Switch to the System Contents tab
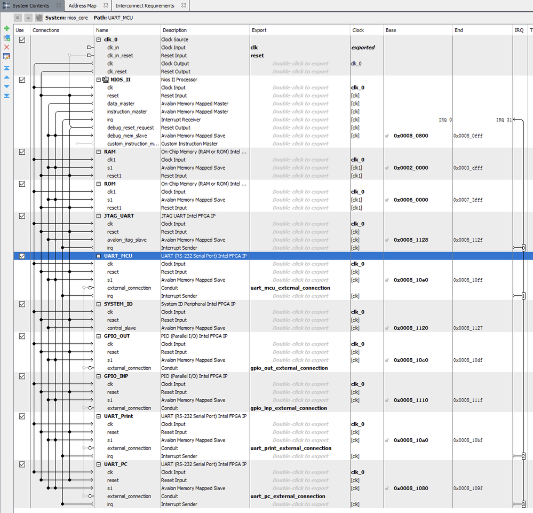The height and width of the screenshot is (513, 533). click(31, 5)
